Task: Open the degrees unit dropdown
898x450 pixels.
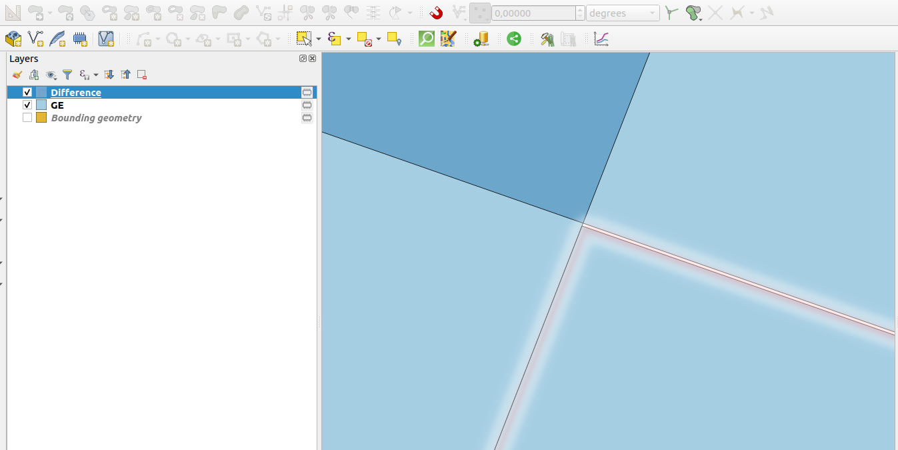Action: [x=623, y=13]
